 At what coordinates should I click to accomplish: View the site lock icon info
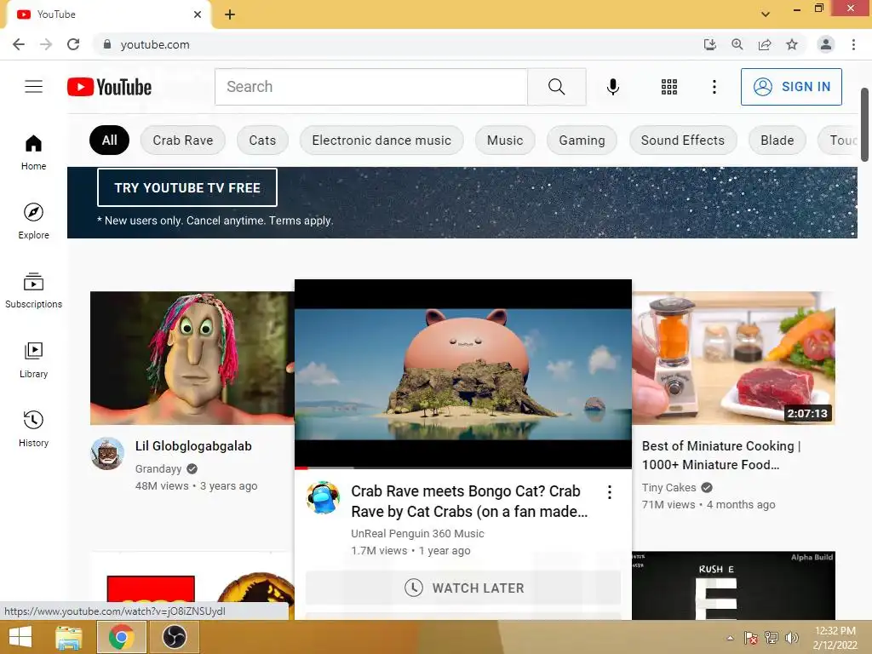click(107, 44)
